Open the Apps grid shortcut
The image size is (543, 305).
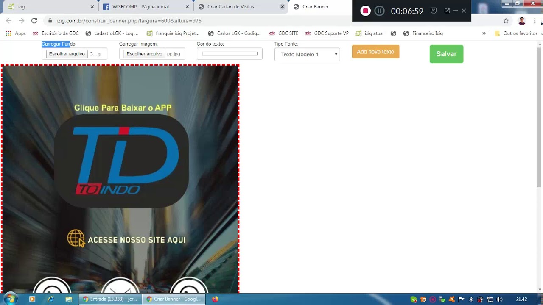click(x=16, y=33)
